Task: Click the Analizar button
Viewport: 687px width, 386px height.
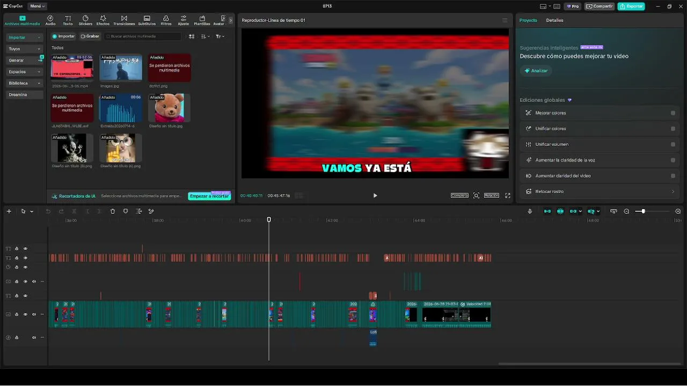Action: (x=536, y=71)
